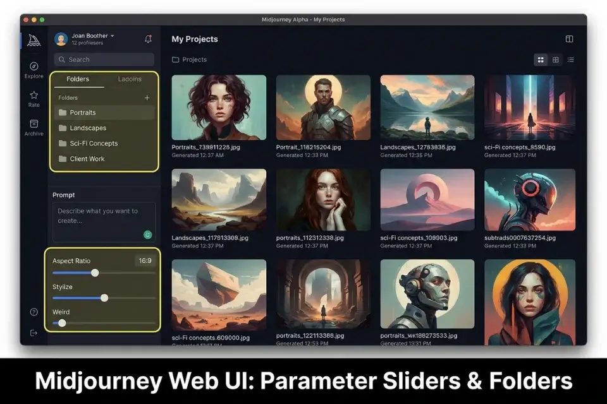Open the Sci-Fi Concepts folder
This screenshot has height=404, width=607.
pos(104,143)
